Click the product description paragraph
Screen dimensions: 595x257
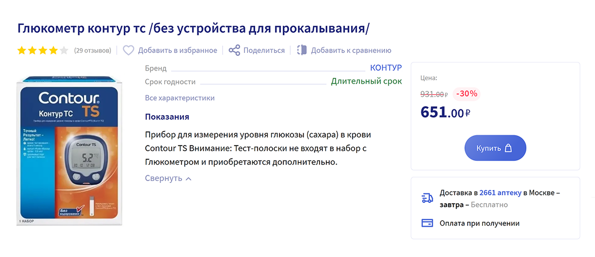click(258, 148)
